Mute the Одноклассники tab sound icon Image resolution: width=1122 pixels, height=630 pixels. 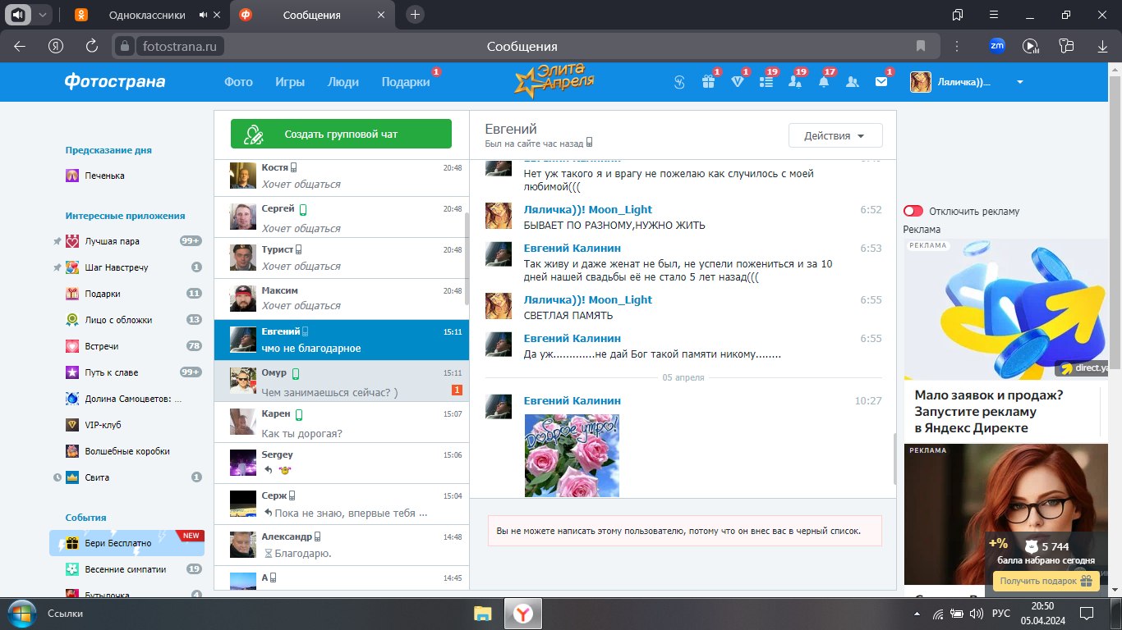click(x=203, y=15)
